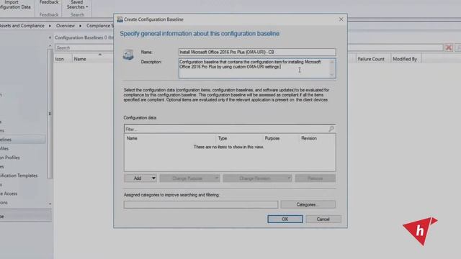This screenshot has height=259, width=461.
Task: Click Overview in the breadcrumb
Action: (x=66, y=26)
